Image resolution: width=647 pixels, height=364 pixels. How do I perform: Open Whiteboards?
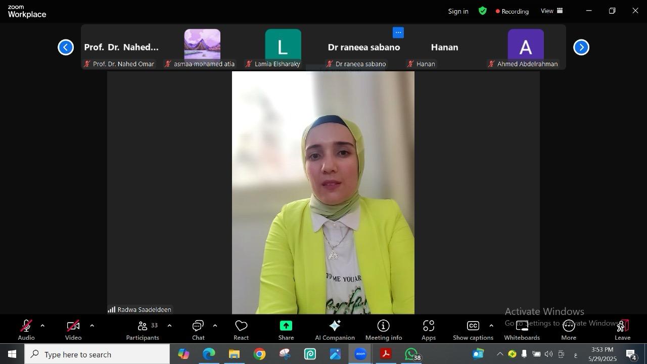click(522, 330)
